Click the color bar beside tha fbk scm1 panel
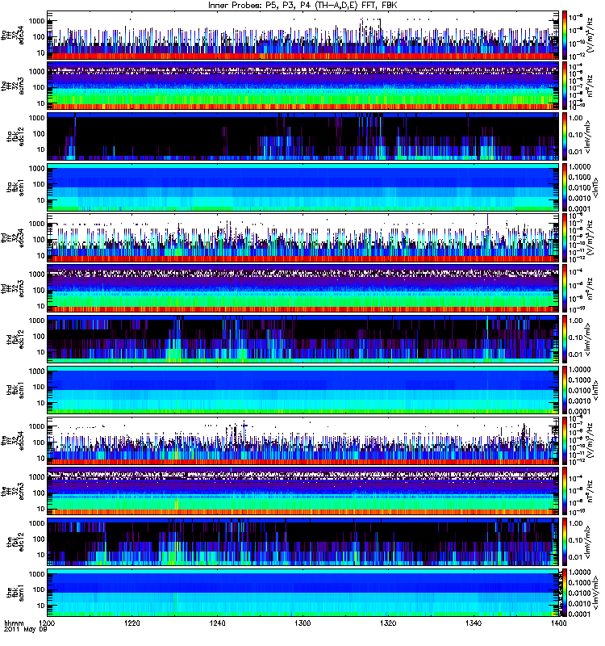 (565, 187)
